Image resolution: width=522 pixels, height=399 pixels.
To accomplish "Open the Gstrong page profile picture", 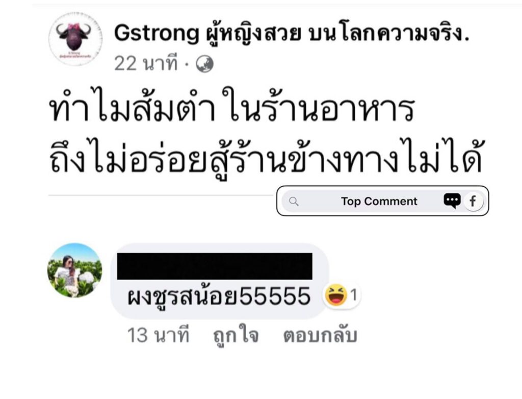I will point(75,39).
